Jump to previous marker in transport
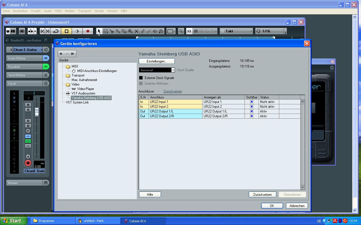The width and height of the screenshot is (361, 225). [42, 31]
